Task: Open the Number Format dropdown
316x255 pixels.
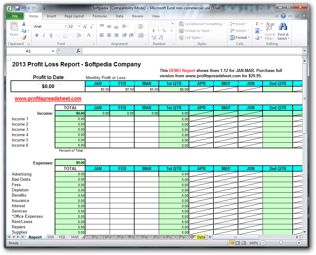Action: click(x=172, y=24)
